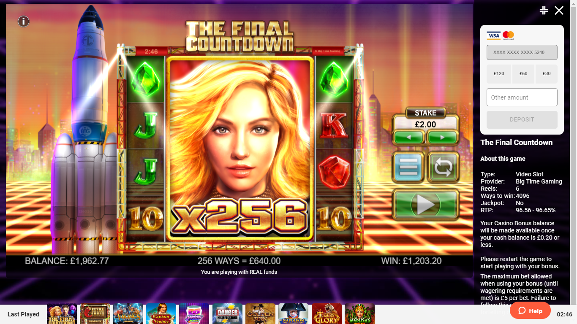577x324 pixels.
Task: Open Tigers Glory game thumbnail
Action: tap(327, 314)
